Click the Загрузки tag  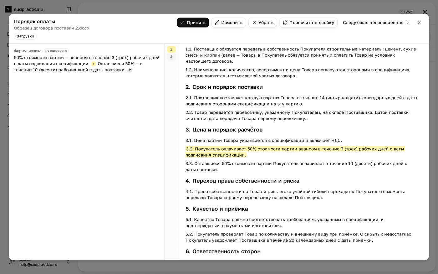25,36
